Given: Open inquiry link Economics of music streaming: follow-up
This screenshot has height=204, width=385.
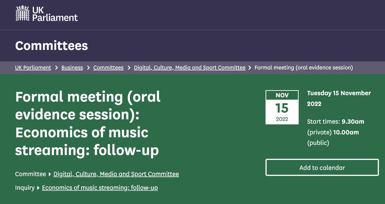Looking at the screenshot, I should (100, 188).
